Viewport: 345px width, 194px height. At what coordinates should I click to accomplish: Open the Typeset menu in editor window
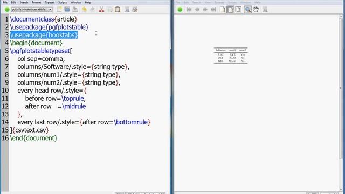click(x=50, y=2)
